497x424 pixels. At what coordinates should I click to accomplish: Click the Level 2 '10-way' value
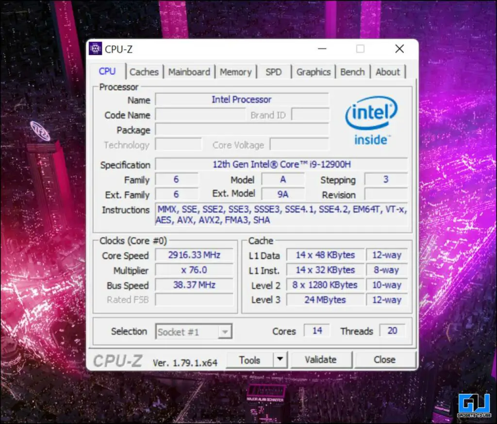[387, 285]
